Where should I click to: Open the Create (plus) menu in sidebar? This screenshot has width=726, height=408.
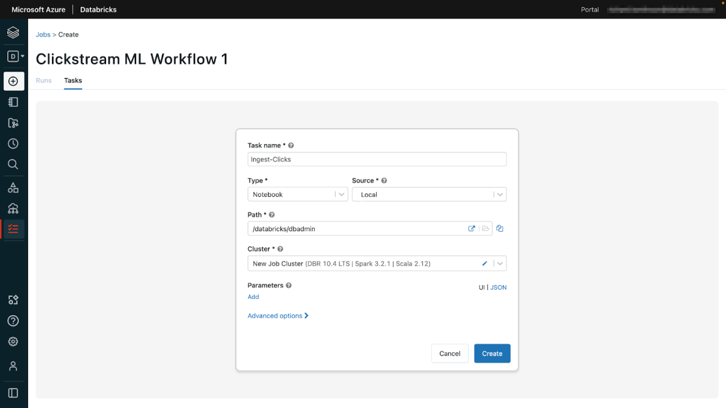coord(13,81)
